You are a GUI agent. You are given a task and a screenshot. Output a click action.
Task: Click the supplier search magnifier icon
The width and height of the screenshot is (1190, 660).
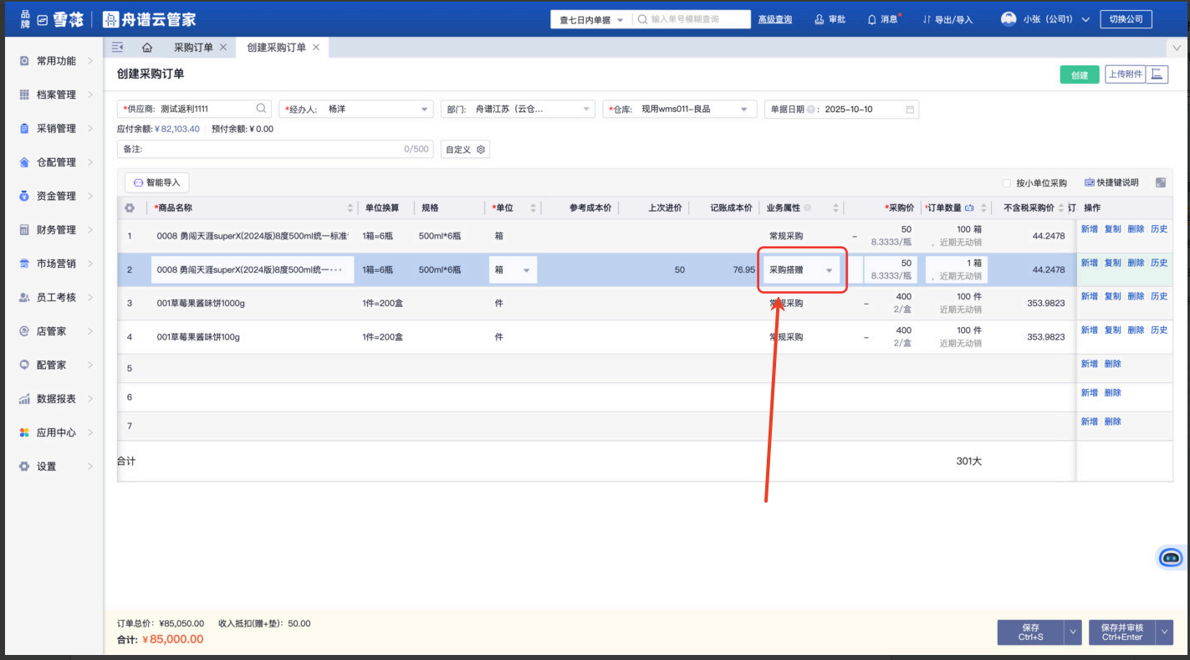click(262, 109)
